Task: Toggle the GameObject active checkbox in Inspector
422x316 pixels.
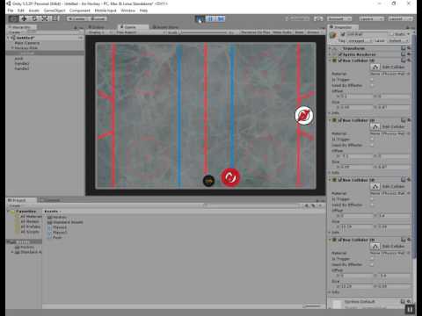Action: [343, 34]
